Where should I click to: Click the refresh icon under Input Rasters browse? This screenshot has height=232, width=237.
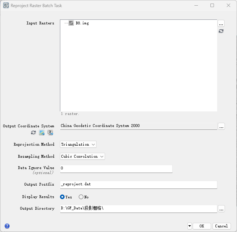221,31
